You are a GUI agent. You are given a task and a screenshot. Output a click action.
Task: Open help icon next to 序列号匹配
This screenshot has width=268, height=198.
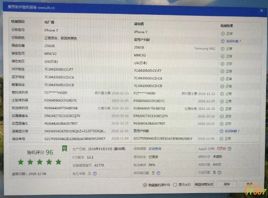[x=159, y=173]
